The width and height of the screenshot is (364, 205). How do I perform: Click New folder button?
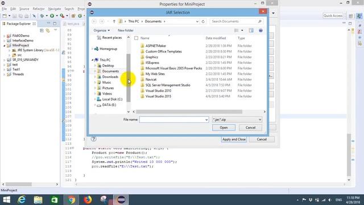126,30
